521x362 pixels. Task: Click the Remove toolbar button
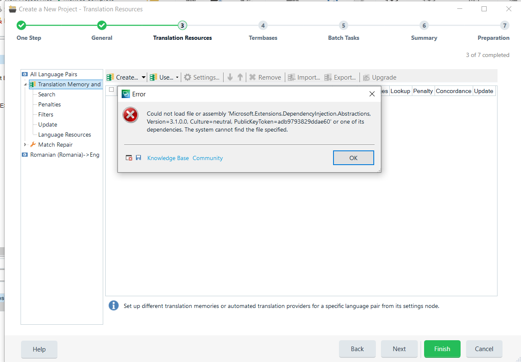(x=265, y=77)
